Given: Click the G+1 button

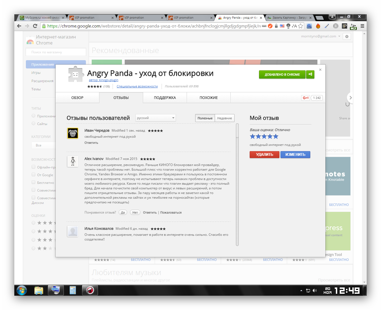Looking at the screenshot, I should click(x=306, y=98).
